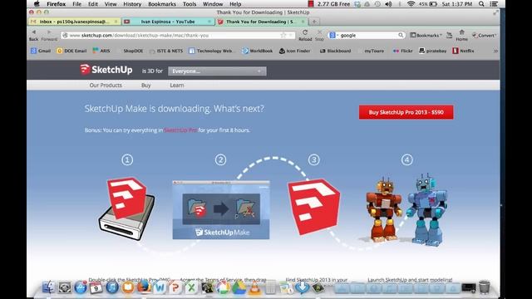Click the search magnifier in Google box
The height and width of the screenshot is (299, 532).
click(x=401, y=35)
